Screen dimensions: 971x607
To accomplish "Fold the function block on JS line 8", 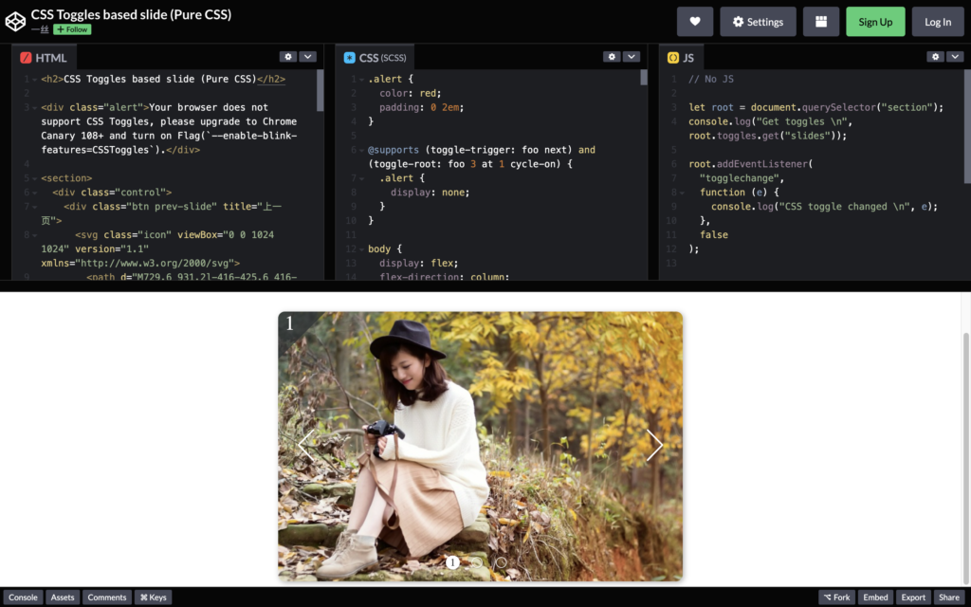I will coord(682,193).
